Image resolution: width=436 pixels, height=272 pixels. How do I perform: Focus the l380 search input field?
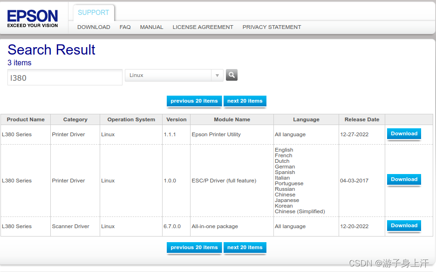[65, 77]
